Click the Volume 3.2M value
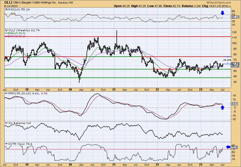 (191, 6)
